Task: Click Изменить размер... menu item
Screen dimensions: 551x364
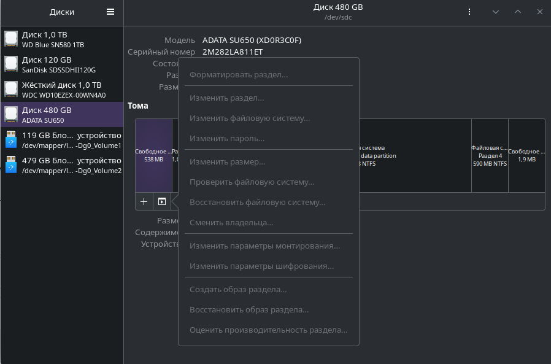Action: point(228,161)
